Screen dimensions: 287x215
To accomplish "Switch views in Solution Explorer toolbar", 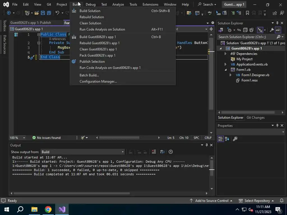I will (221, 30).
